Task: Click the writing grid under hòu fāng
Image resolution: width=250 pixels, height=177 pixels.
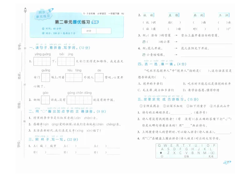Action: (x=74, y=78)
